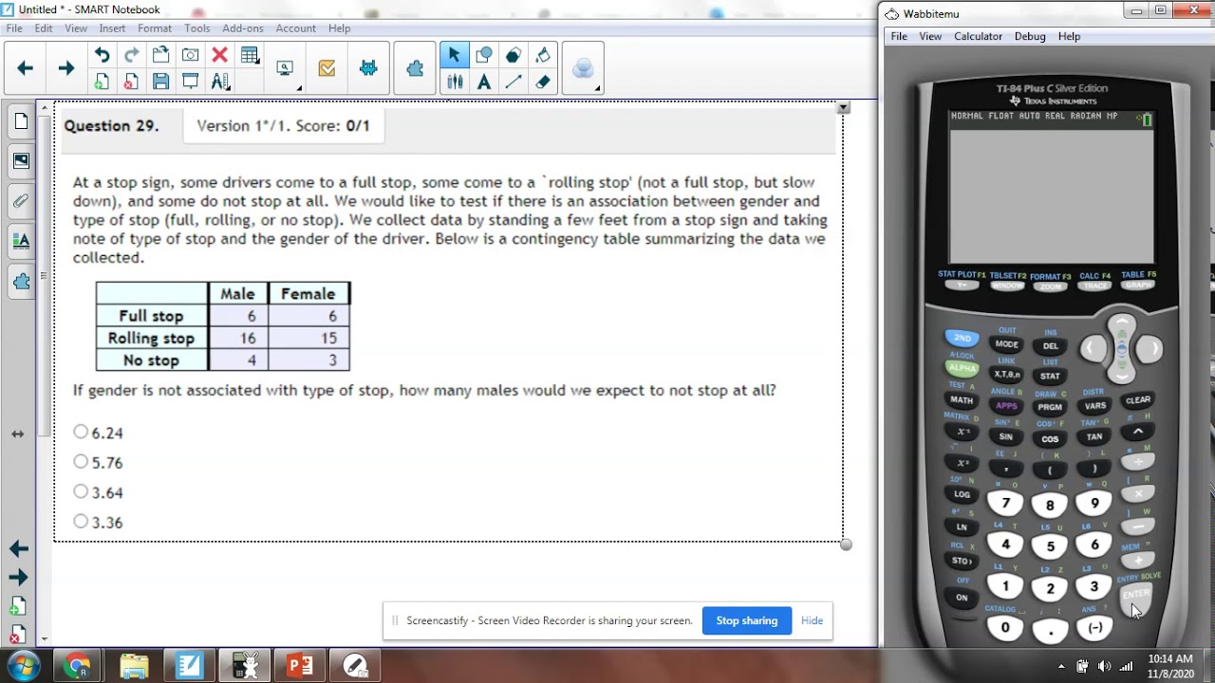Click the Screen Shade icon
The image size is (1215, 683).
click(190, 82)
